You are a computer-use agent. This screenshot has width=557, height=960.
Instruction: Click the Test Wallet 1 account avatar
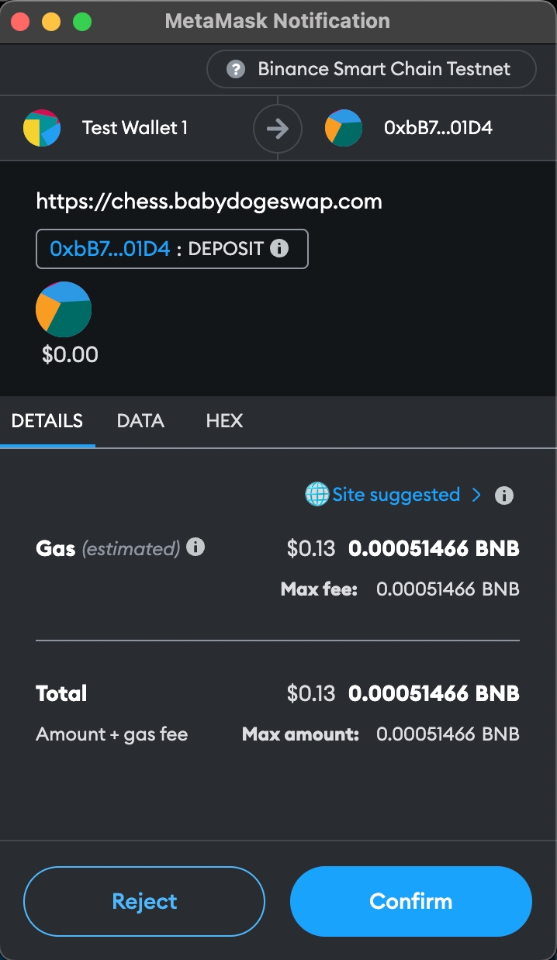coord(42,128)
